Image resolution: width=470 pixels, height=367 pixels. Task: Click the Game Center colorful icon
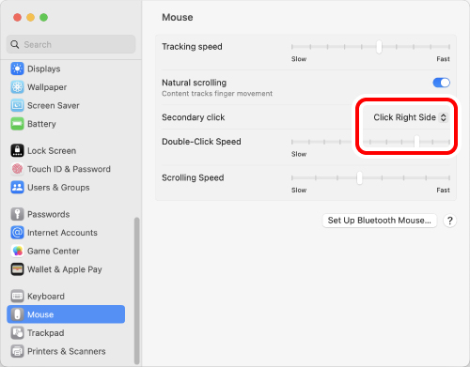[x=17, y=251]
